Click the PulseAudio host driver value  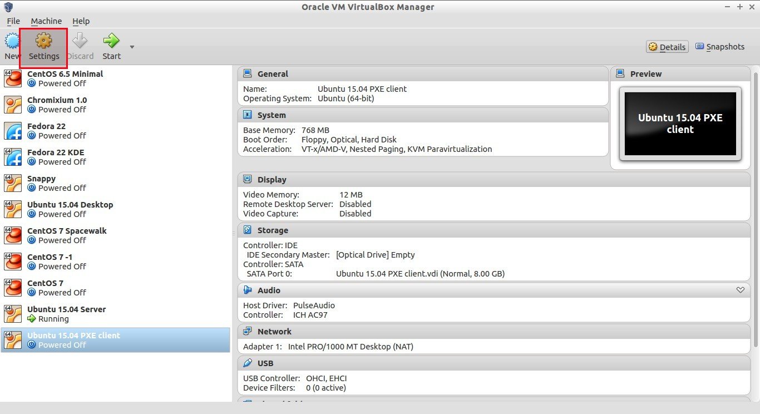click(314, 305)
